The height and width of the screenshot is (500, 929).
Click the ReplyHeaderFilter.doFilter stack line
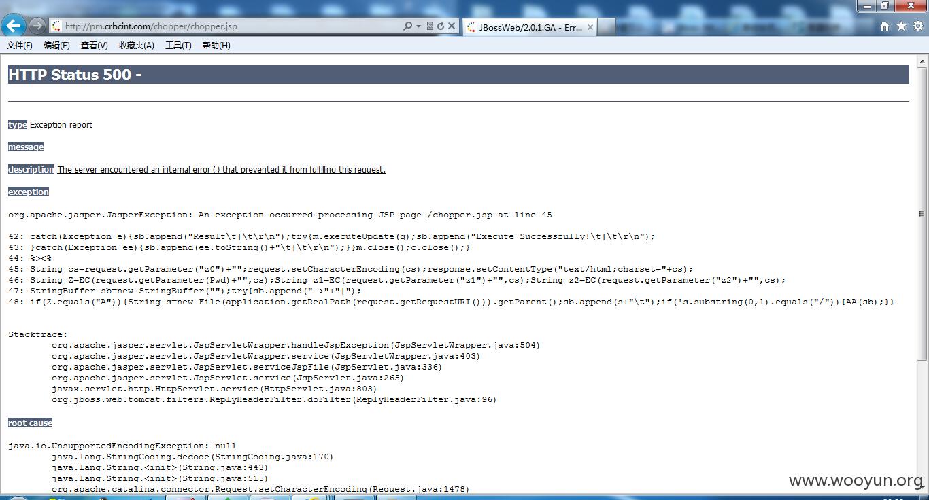point(274,399)
